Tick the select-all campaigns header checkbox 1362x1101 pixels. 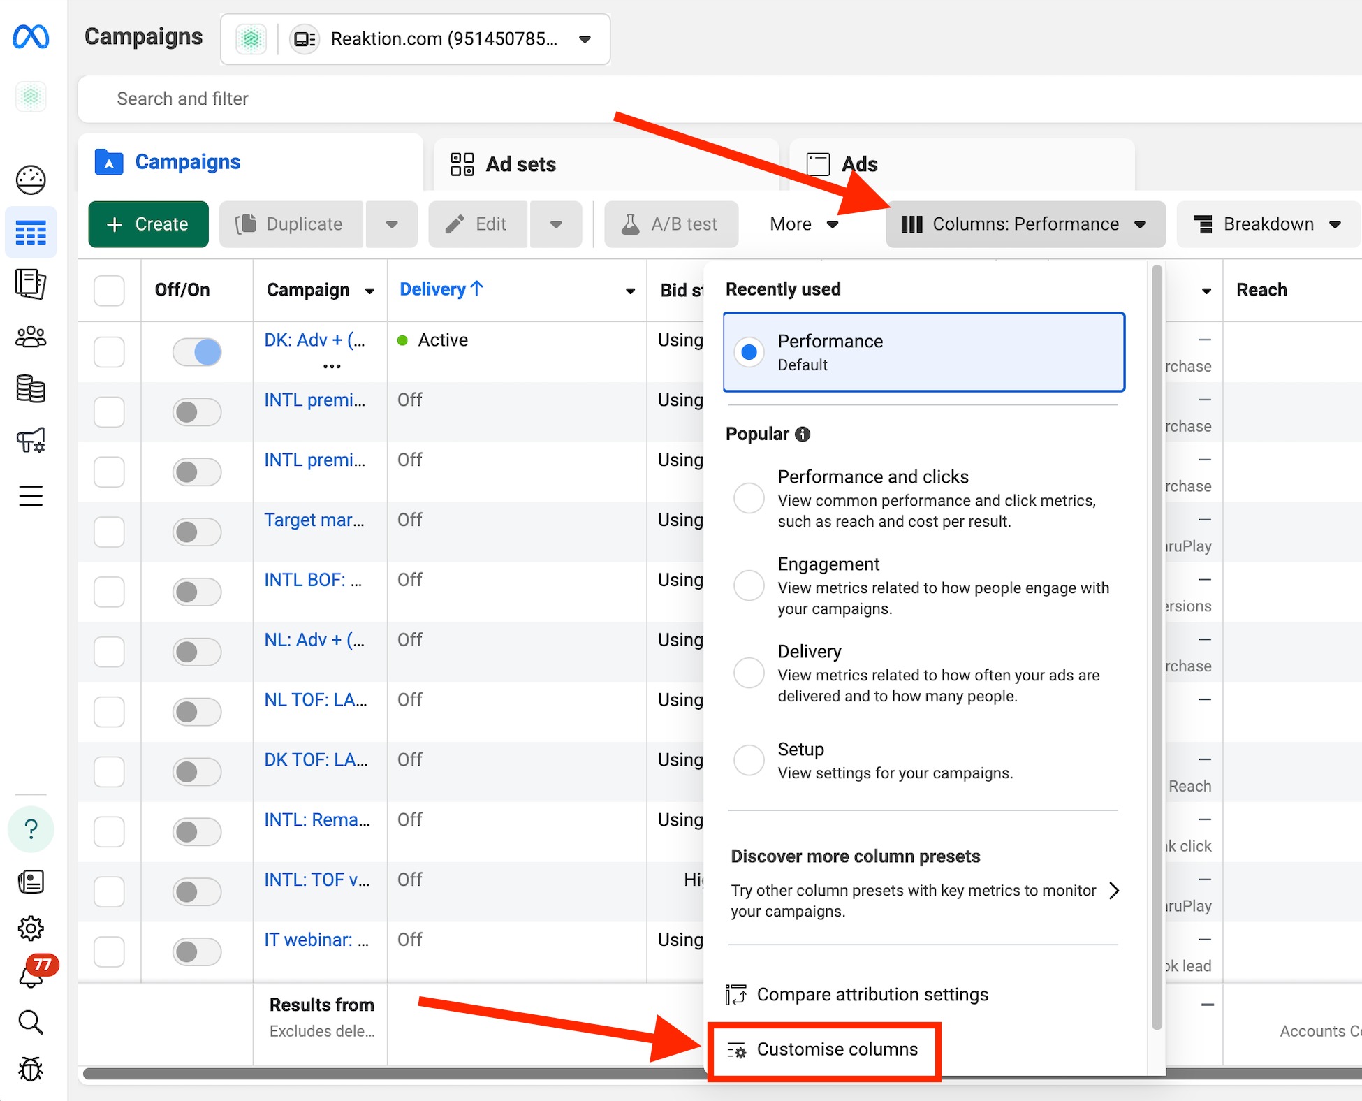pyautogui.click(x=109, y=290)
